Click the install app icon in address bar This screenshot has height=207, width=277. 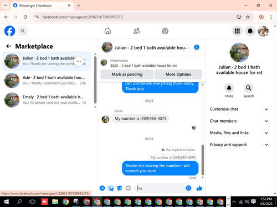pyautogui.click(x=239, y=17)
